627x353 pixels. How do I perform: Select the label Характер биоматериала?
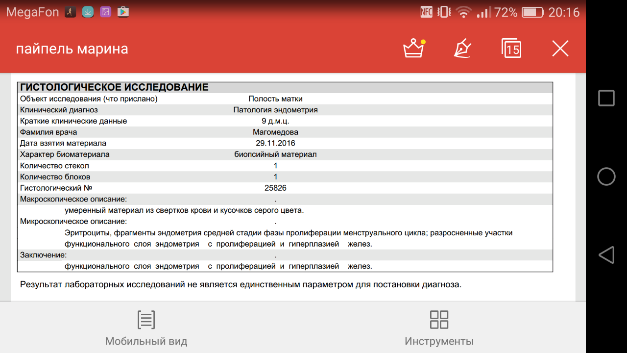pos(65,154)
